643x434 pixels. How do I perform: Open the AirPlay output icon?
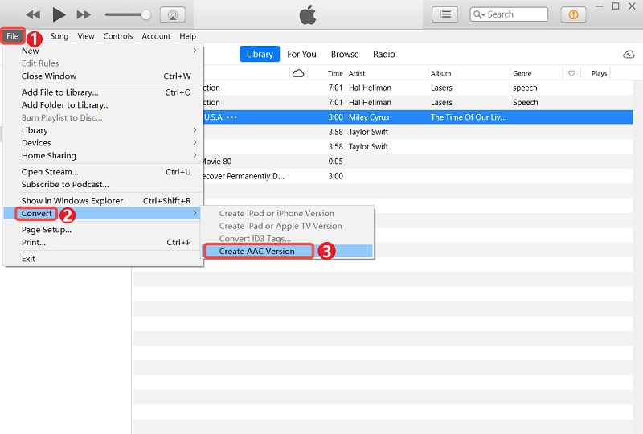tap(172, 14)
